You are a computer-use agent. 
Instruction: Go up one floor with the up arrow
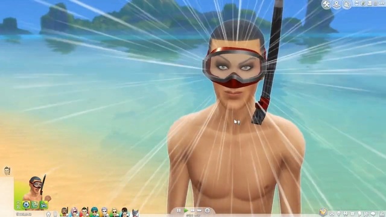coord(356,2)
